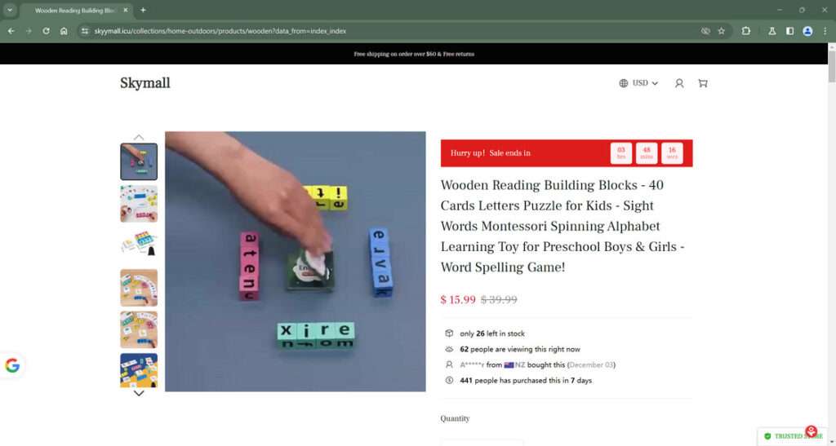Bookmark this page with the star icon
Image resolution: width=836 pixels, height=446 pixels.
tap(722, 31)
